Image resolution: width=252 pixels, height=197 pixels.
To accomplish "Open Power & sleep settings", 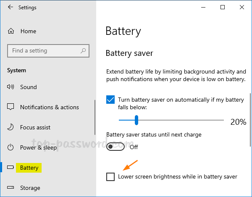I will point(38,147).
